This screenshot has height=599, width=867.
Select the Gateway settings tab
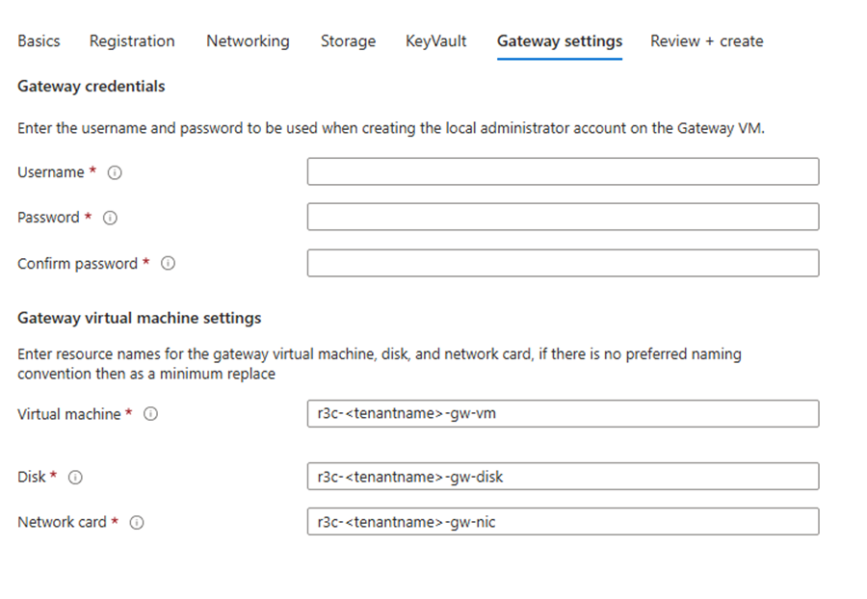coord(559,40)
